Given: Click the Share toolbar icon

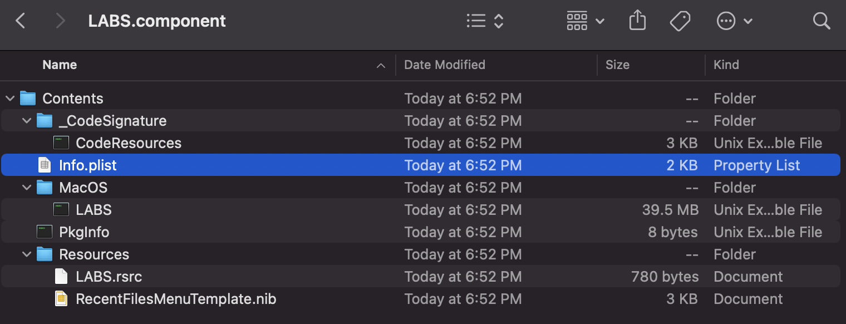Looking at the screenshot, I should [x=637, y=21].
